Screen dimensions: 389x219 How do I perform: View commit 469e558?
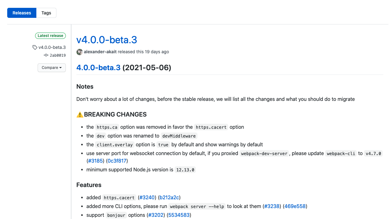click(295, 206)
